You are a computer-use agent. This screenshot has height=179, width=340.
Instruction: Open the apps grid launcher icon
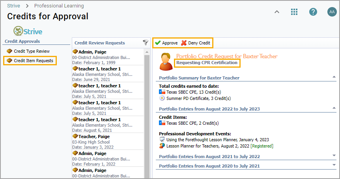[x=294, y=12]
